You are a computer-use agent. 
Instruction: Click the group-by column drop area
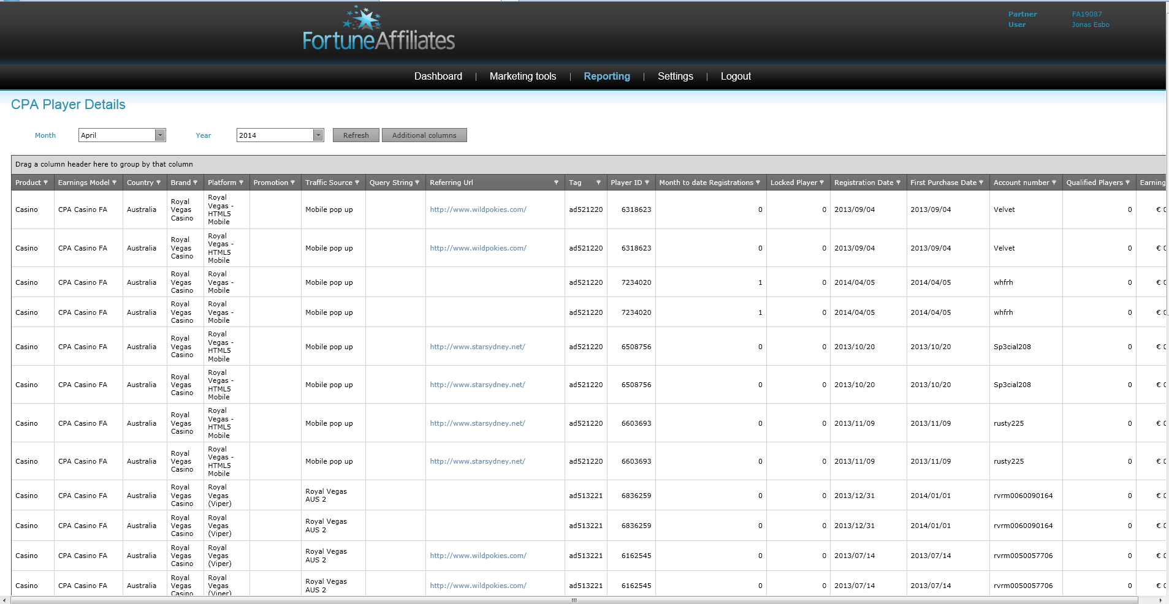tap(588, 164)
